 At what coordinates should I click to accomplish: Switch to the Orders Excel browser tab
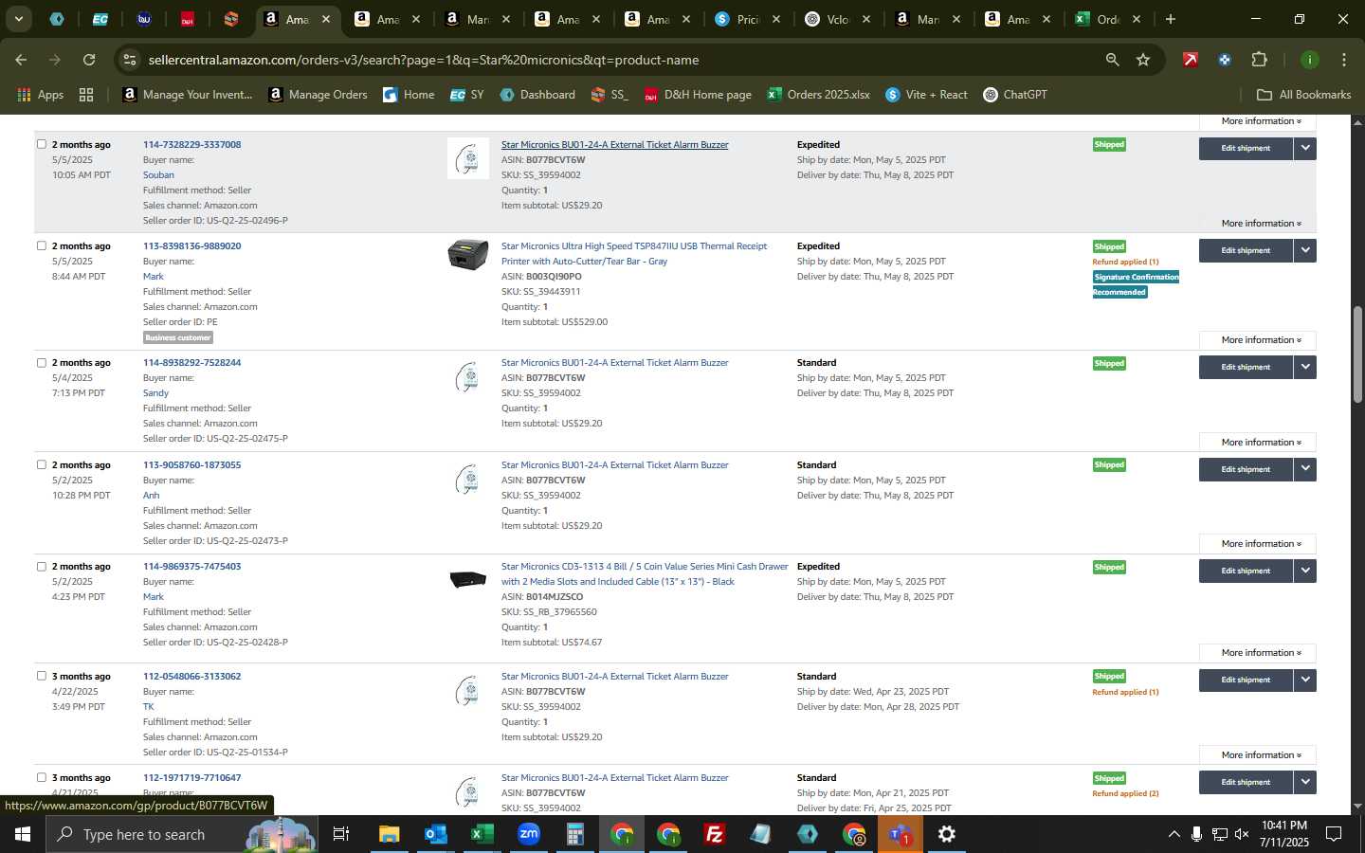(x=1107, y=19)
